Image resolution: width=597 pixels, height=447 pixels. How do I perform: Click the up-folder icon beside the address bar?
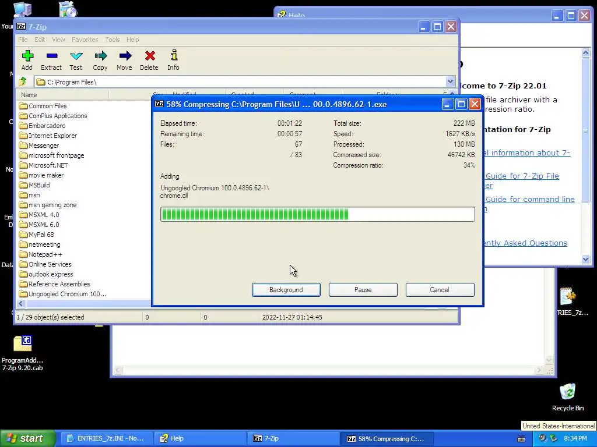coord(23,81)
